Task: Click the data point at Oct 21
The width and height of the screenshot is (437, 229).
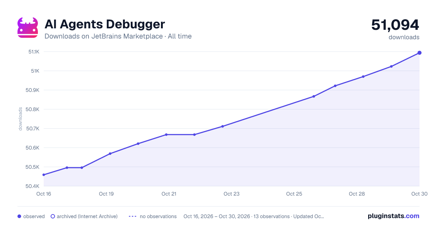Action: pyautogui.click(x=166, y=134)
